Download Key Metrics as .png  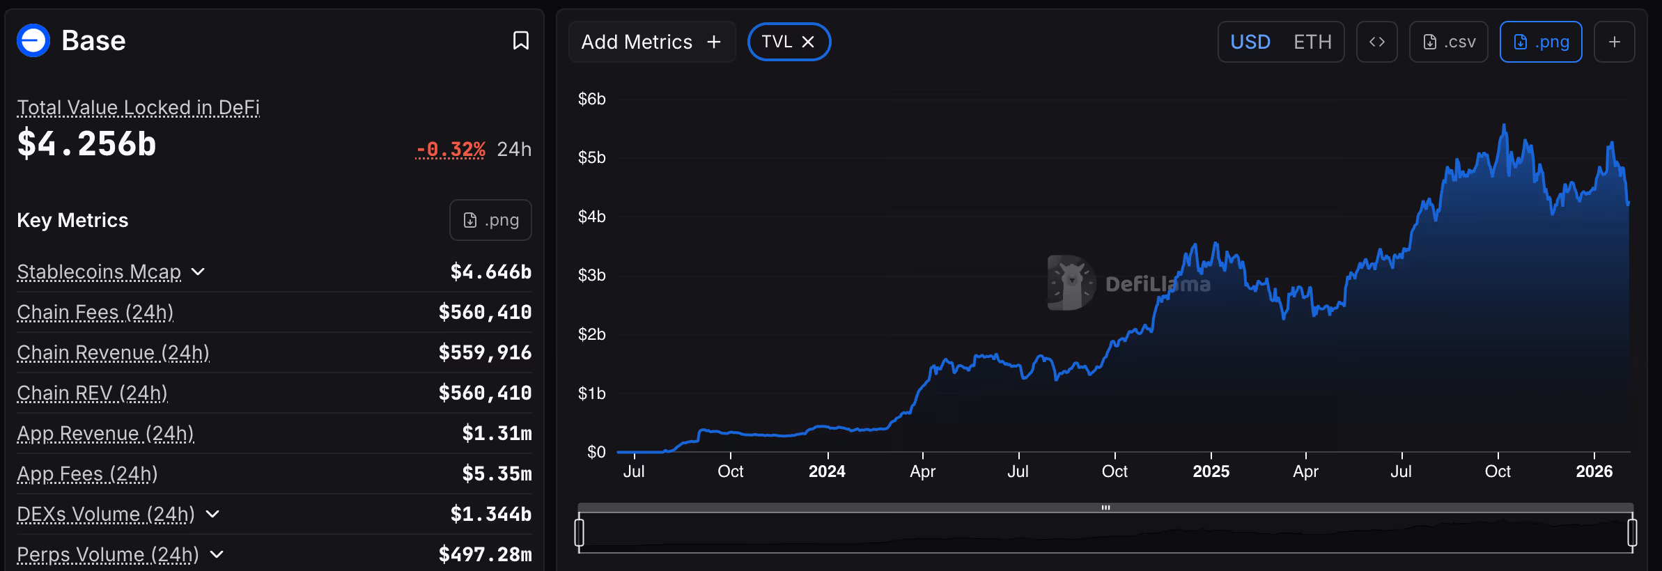[490, 220]
